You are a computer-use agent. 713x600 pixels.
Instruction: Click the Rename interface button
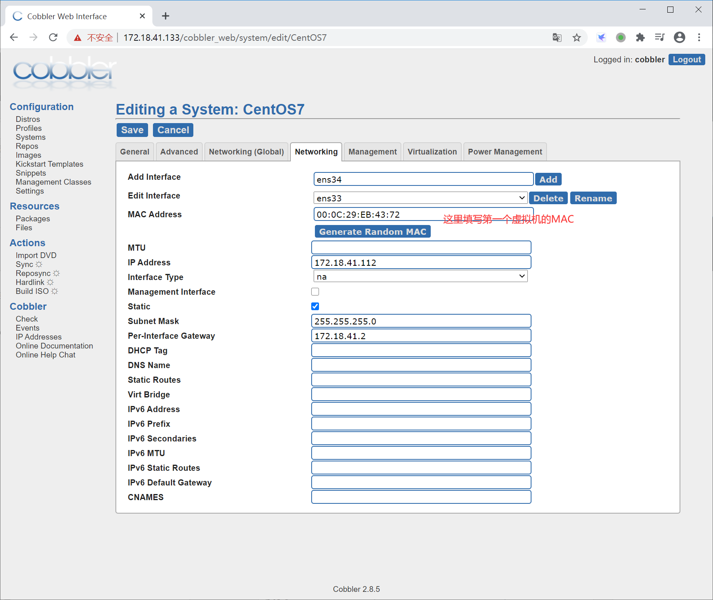click(593, 198)
